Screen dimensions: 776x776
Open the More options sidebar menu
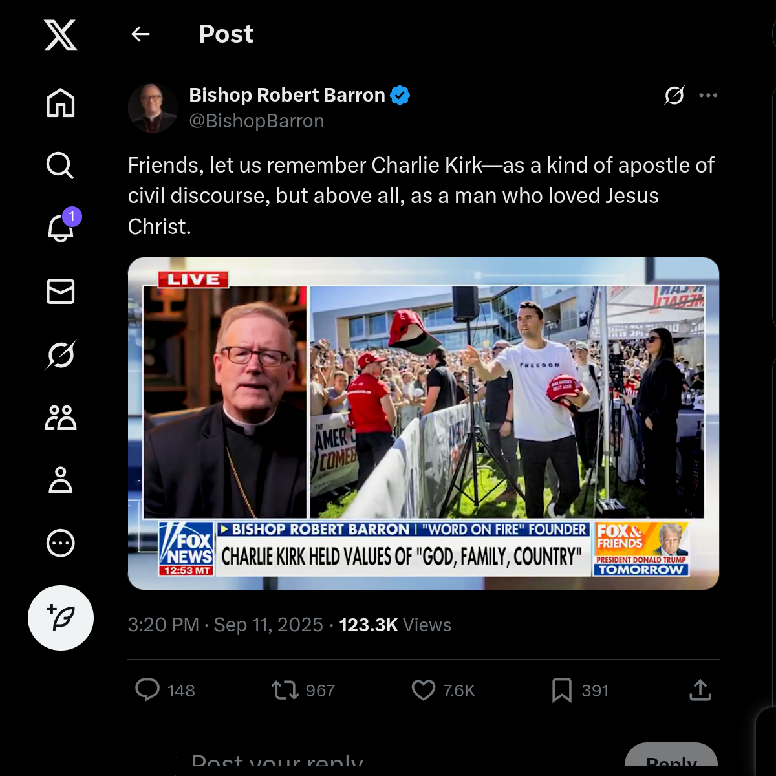click(61, 543)
